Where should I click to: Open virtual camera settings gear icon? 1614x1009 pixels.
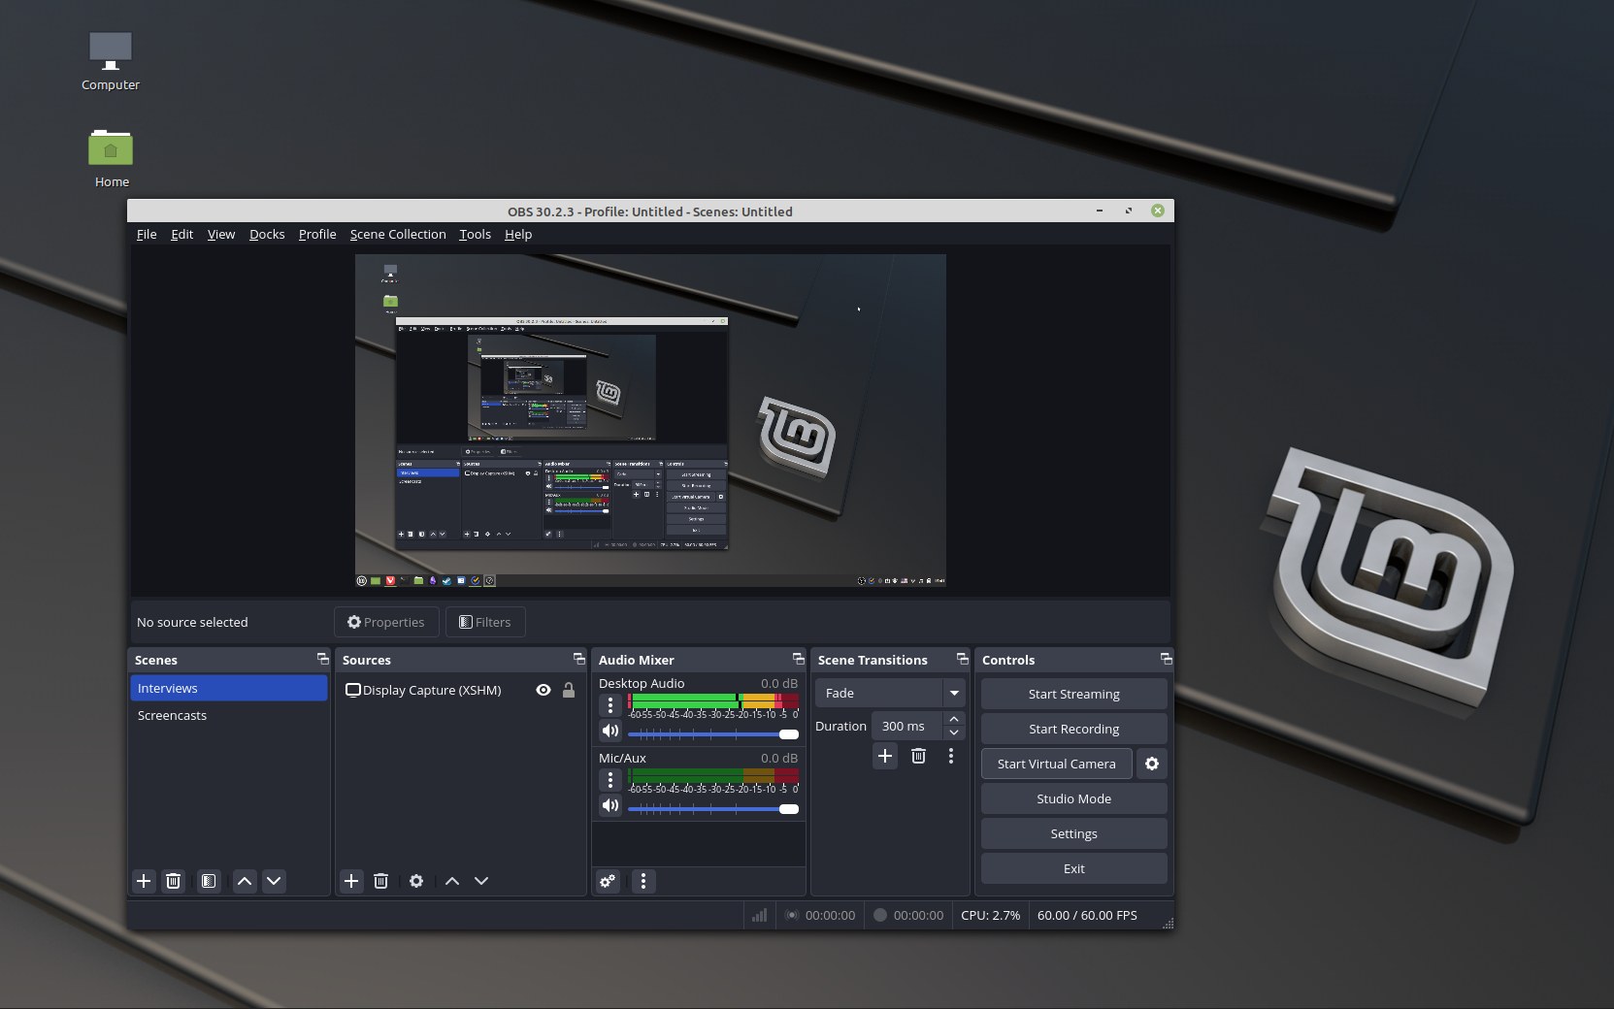(1151, 764)
